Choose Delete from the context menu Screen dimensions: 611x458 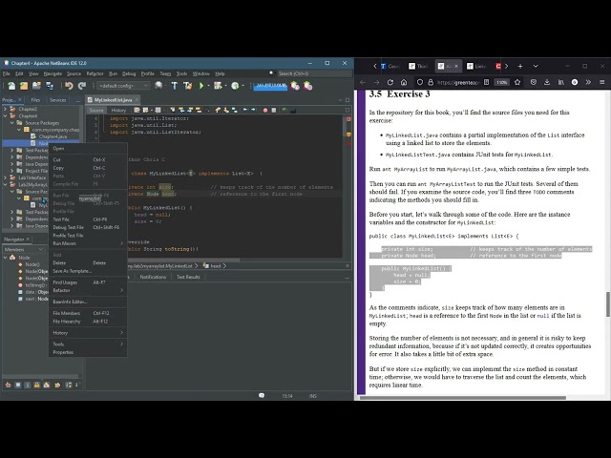point(88,263)
